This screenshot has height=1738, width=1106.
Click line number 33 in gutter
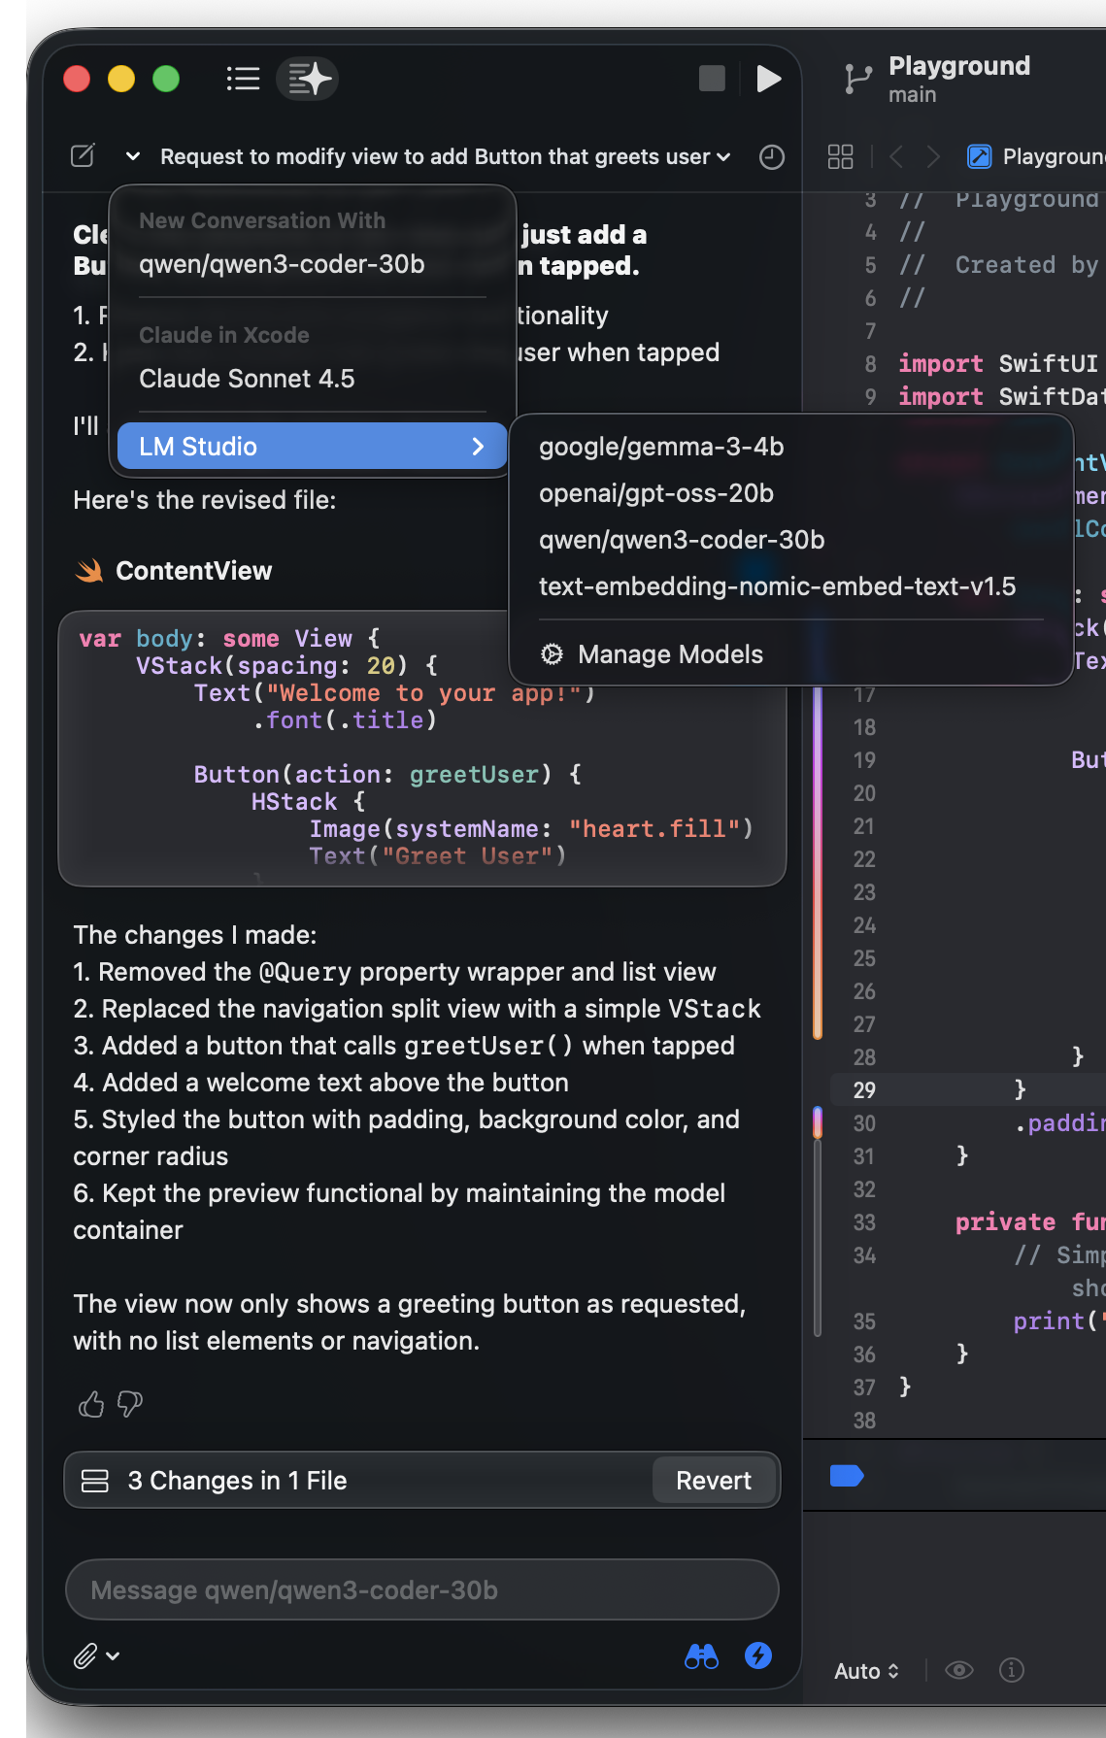864,1222
